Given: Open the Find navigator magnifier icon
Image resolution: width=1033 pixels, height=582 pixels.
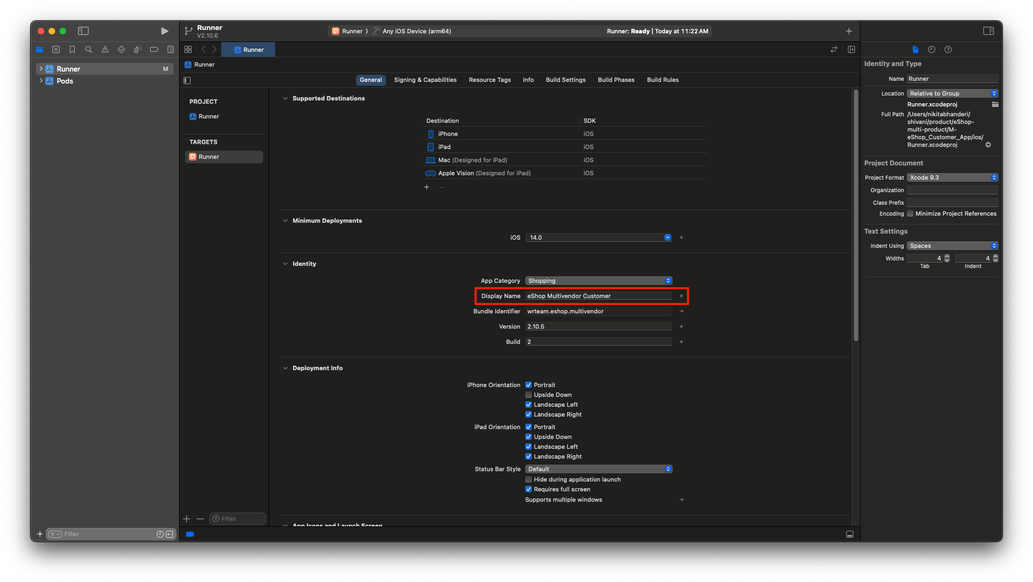Looking at the screenshot, I should point(88,50).
